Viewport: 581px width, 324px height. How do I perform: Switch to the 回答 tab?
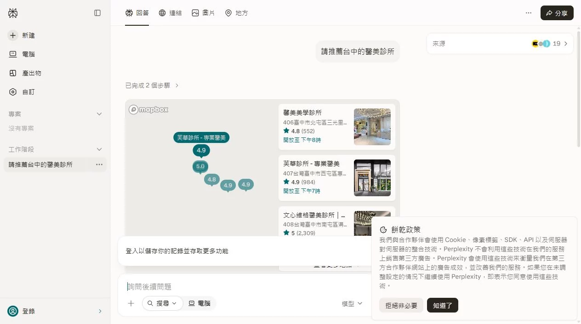click(x=137, y=13)
